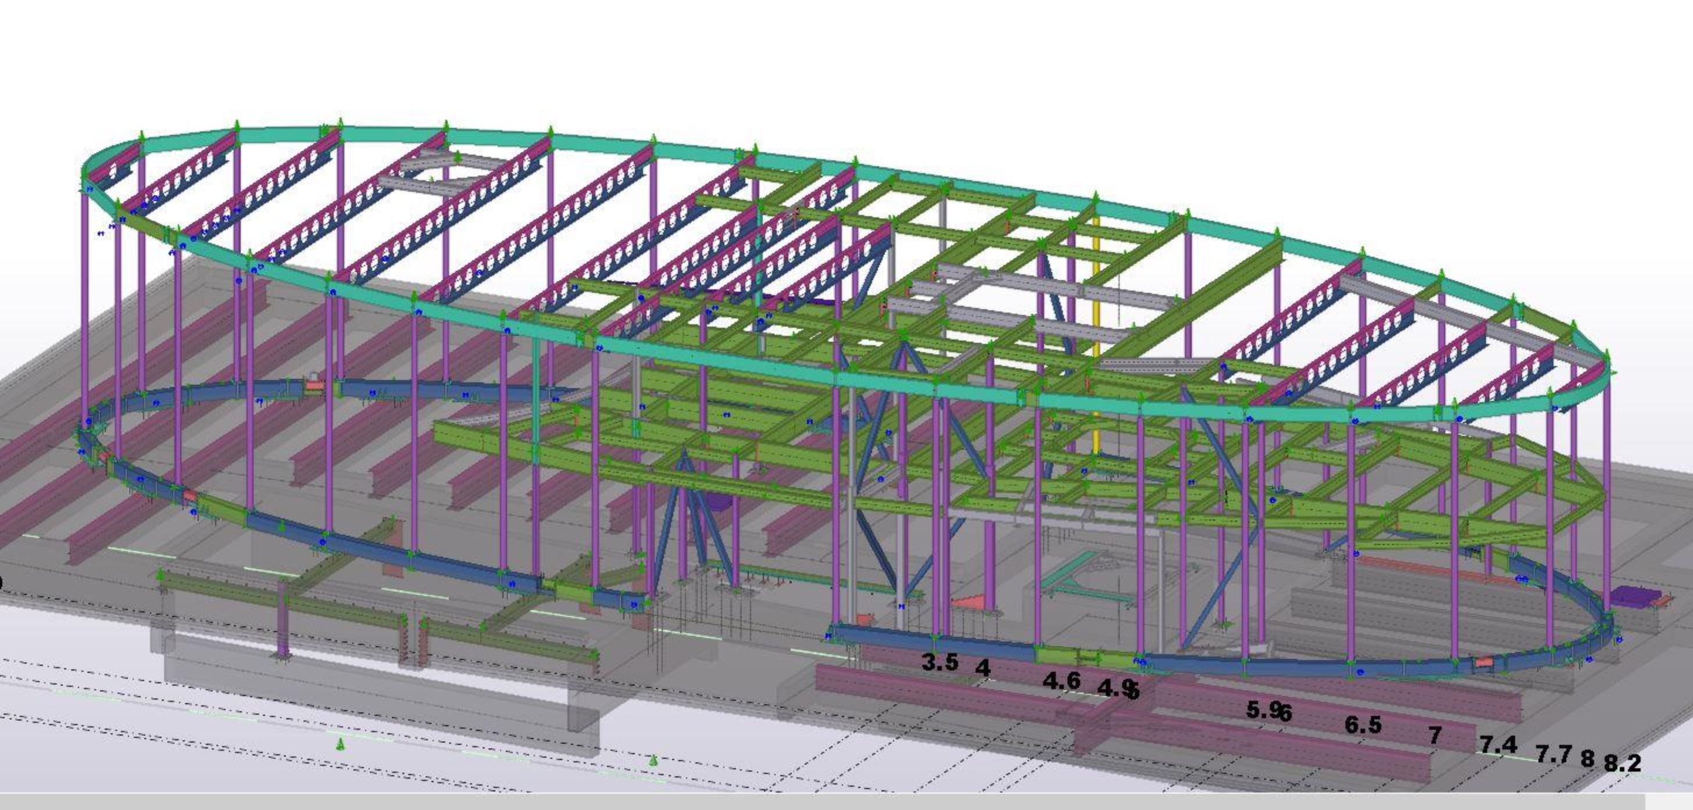Image resolution: width=1693 pixels, height=810 pixels.
Task: Select grid label 3.5
Action: pyautogui.click(x=940, y=661)
